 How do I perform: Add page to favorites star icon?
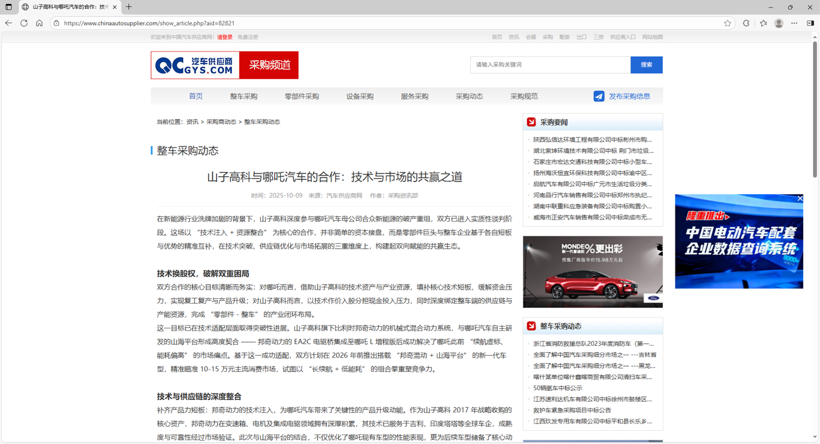pos(727,23)
